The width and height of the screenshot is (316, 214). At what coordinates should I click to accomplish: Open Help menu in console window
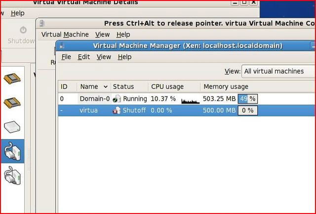point(123,35)
